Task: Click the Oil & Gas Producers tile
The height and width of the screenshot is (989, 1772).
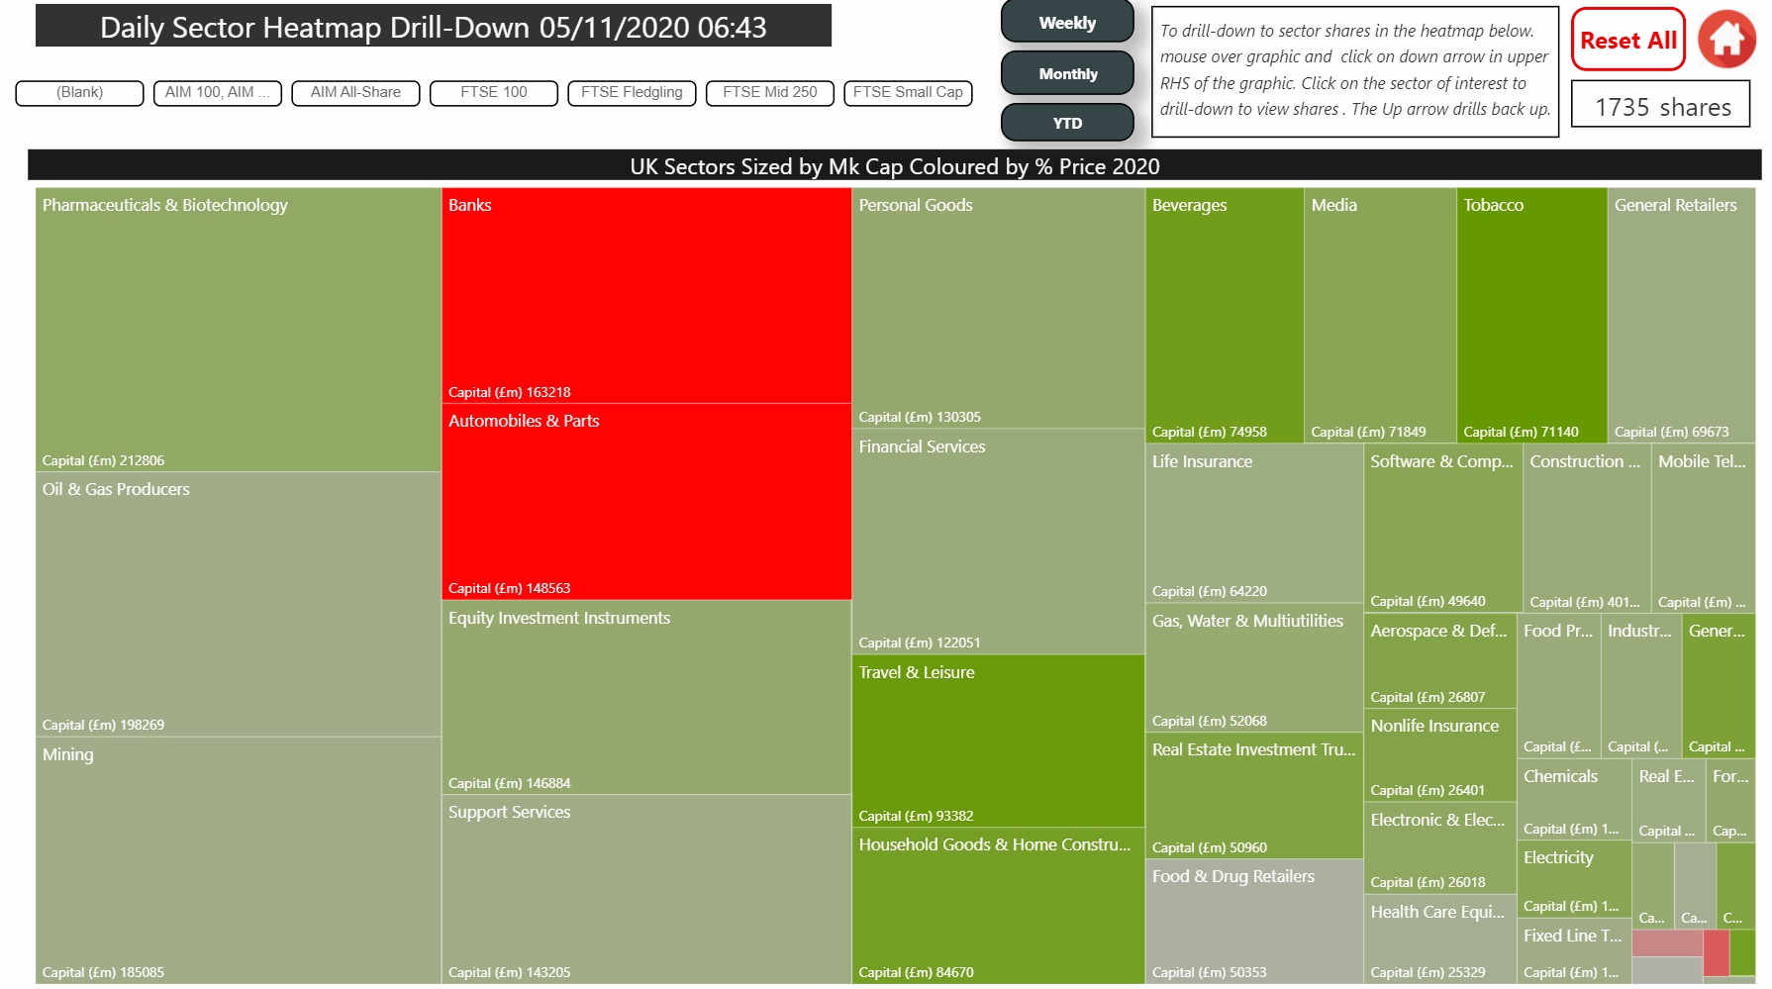Action: pos(239,604)
